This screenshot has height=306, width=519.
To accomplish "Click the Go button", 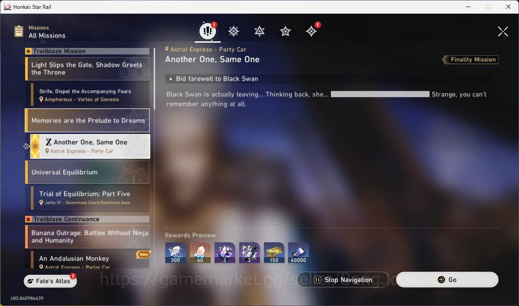I will (447, 280).
